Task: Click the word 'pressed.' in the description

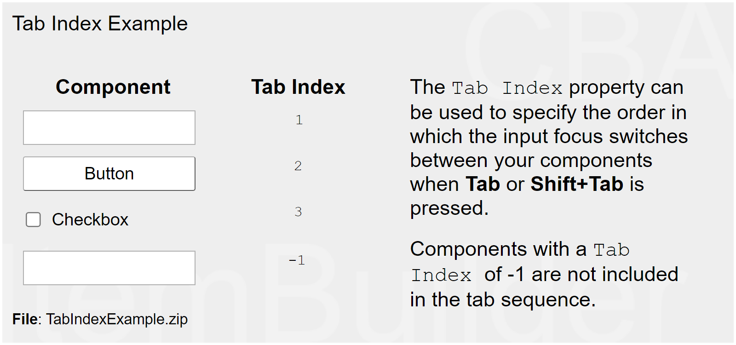Action: coord(449,208)
